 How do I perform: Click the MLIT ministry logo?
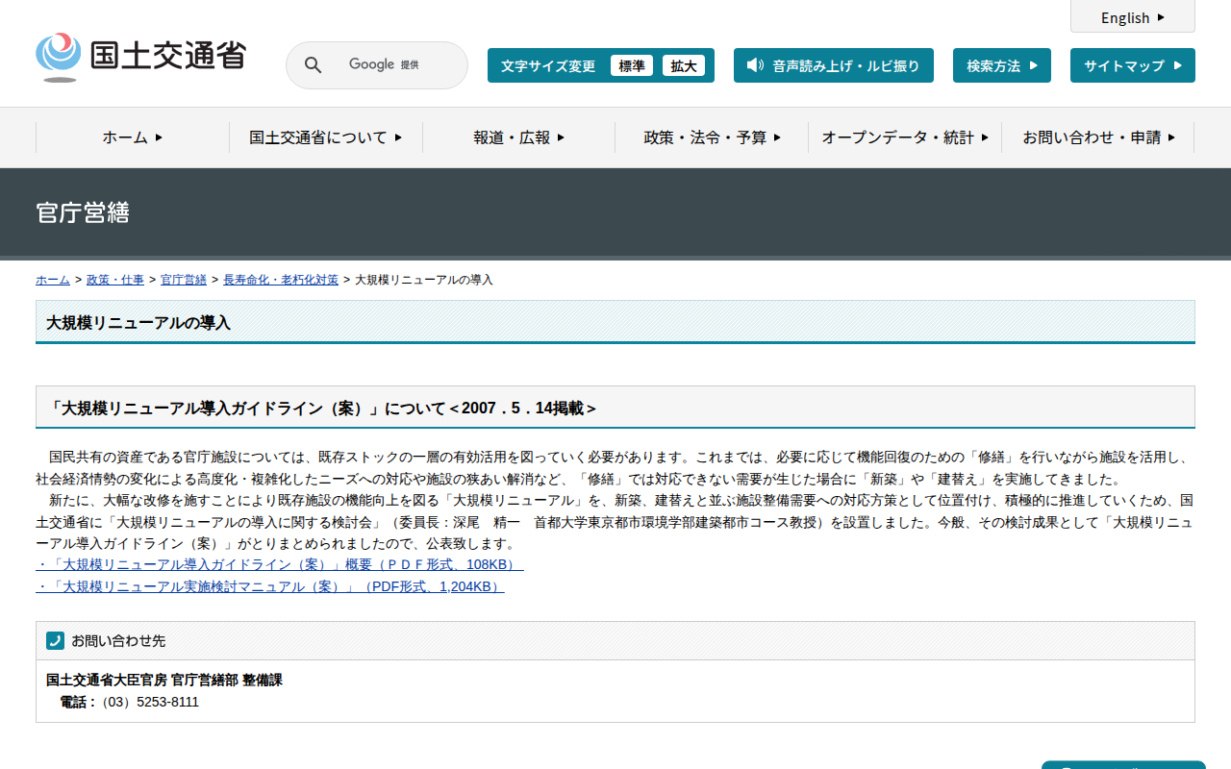(x=140, y=58)
